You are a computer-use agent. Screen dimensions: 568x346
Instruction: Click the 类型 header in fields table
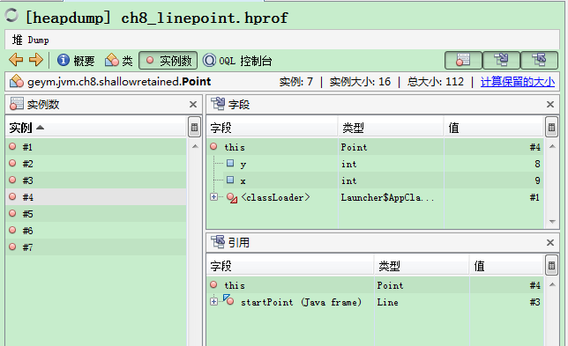click(x=391, y=128)
